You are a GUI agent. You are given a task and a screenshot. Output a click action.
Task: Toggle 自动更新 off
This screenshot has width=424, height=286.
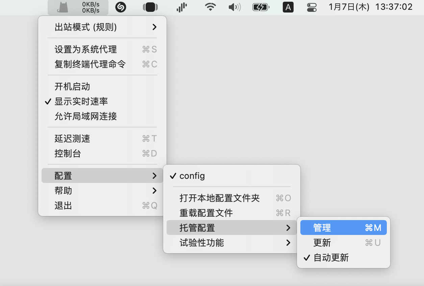(x=344, y=258)
